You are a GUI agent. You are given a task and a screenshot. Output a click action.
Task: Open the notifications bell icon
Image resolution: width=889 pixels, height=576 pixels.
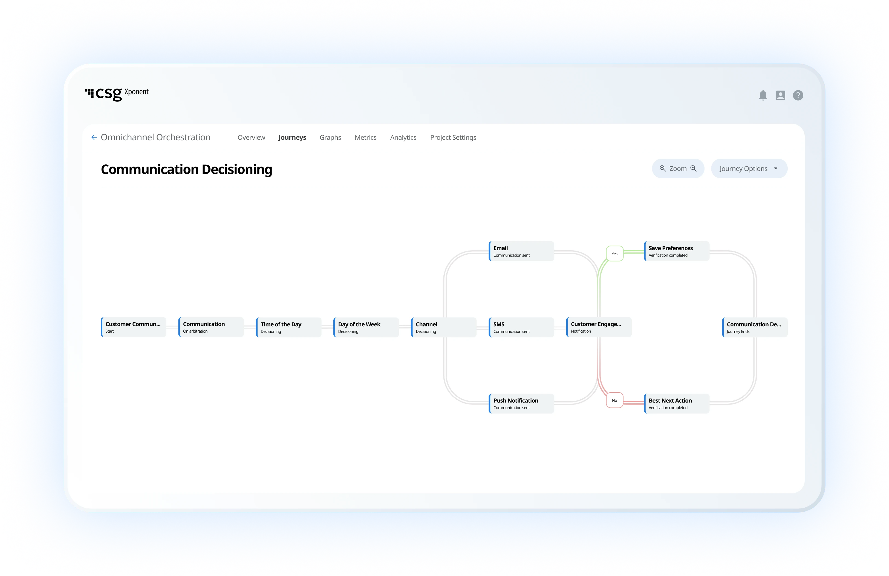(763, 95)
